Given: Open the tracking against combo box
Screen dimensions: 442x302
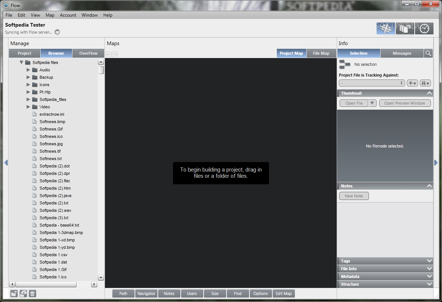Looking at the screenshot, I should click(372, 83).
